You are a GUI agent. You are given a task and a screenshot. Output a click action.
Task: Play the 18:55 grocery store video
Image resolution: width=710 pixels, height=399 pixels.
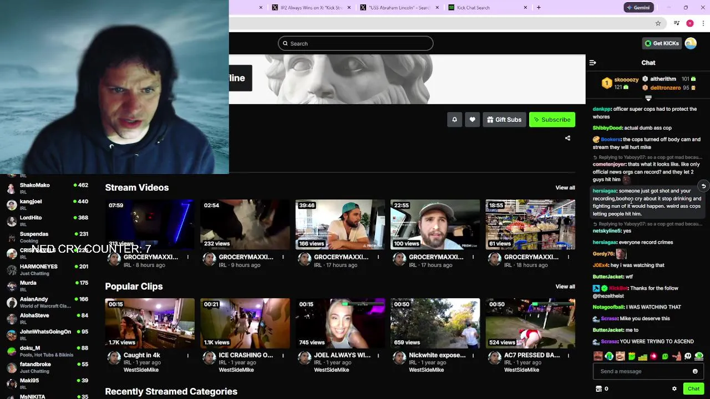click(530, 224)
